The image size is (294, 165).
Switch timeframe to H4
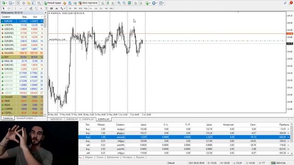[x=96, y=8]
